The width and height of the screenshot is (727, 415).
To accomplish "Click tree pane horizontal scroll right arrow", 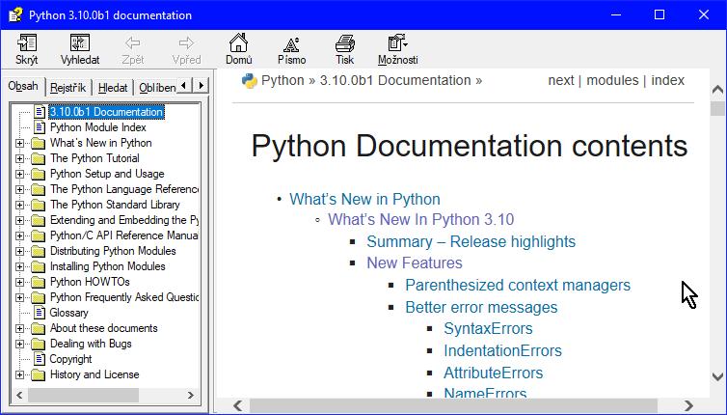I will pyautogui.click(x=191, y=395).
